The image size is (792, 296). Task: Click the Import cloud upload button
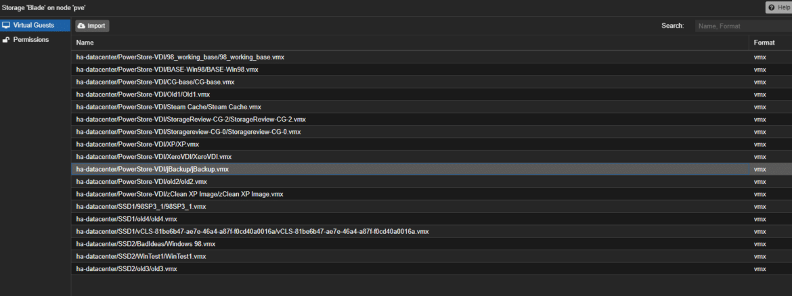point(93,26)
